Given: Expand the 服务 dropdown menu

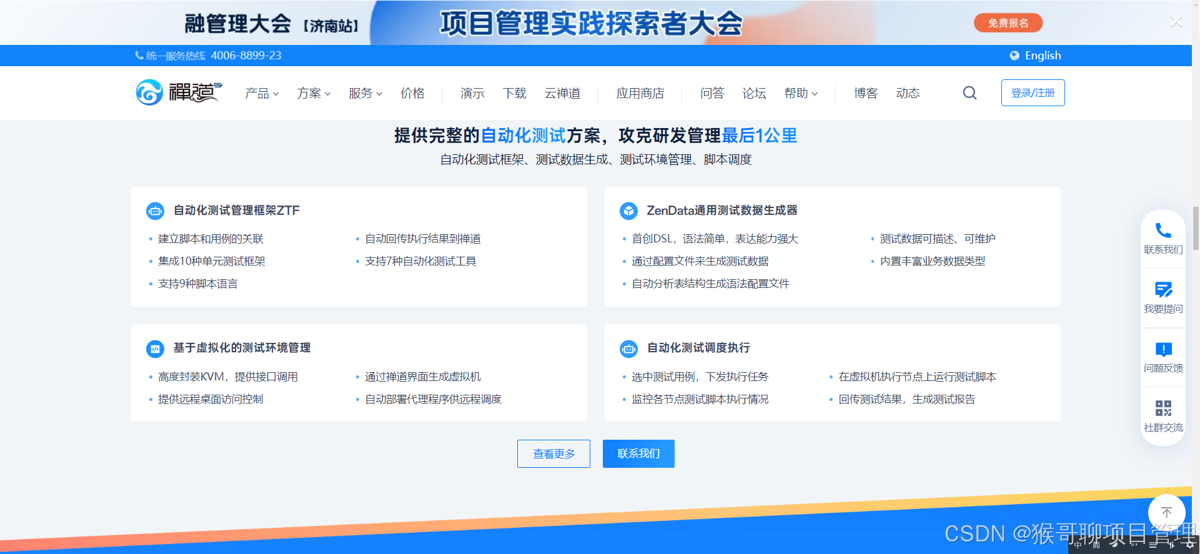Looking at the screenshot, I should click(365, 93).
